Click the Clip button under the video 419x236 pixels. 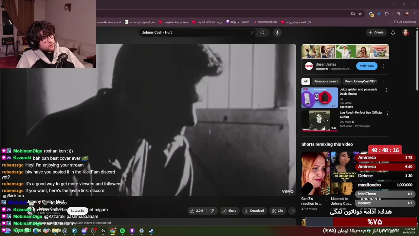pyautogui.click(x=277, y=211)
